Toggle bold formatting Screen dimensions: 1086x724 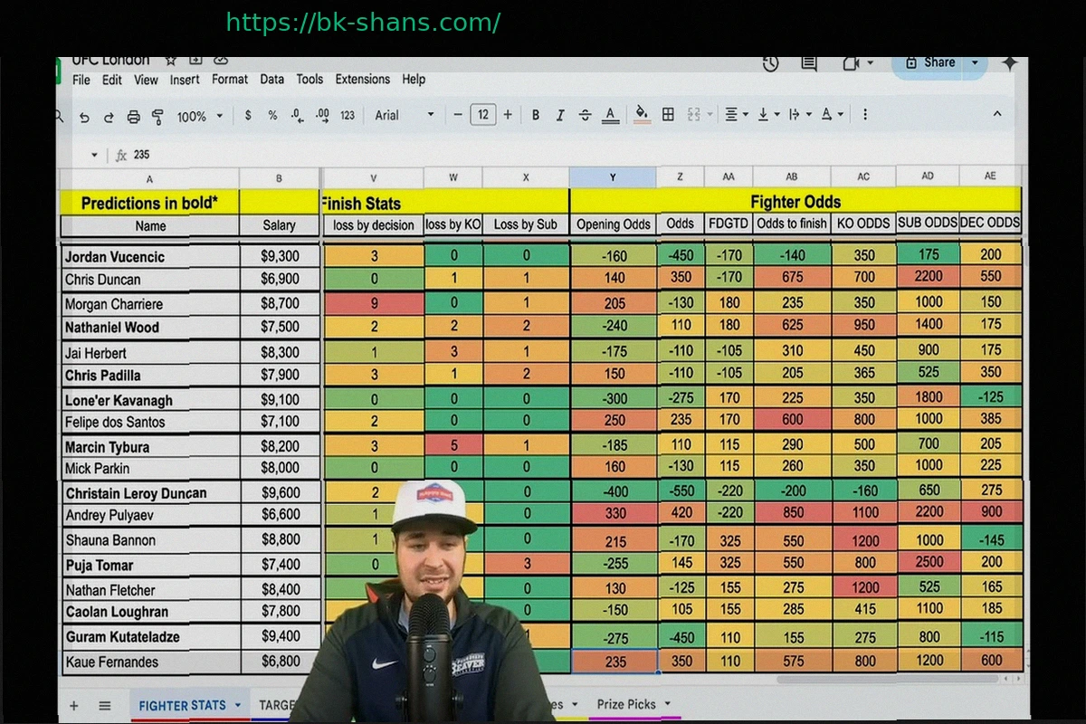(536, 115)
